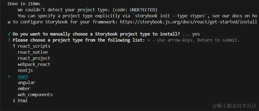This screenshot has height=111, width=259.
Task: Click the UNDETECTED error code text
Action: point(143,10)
